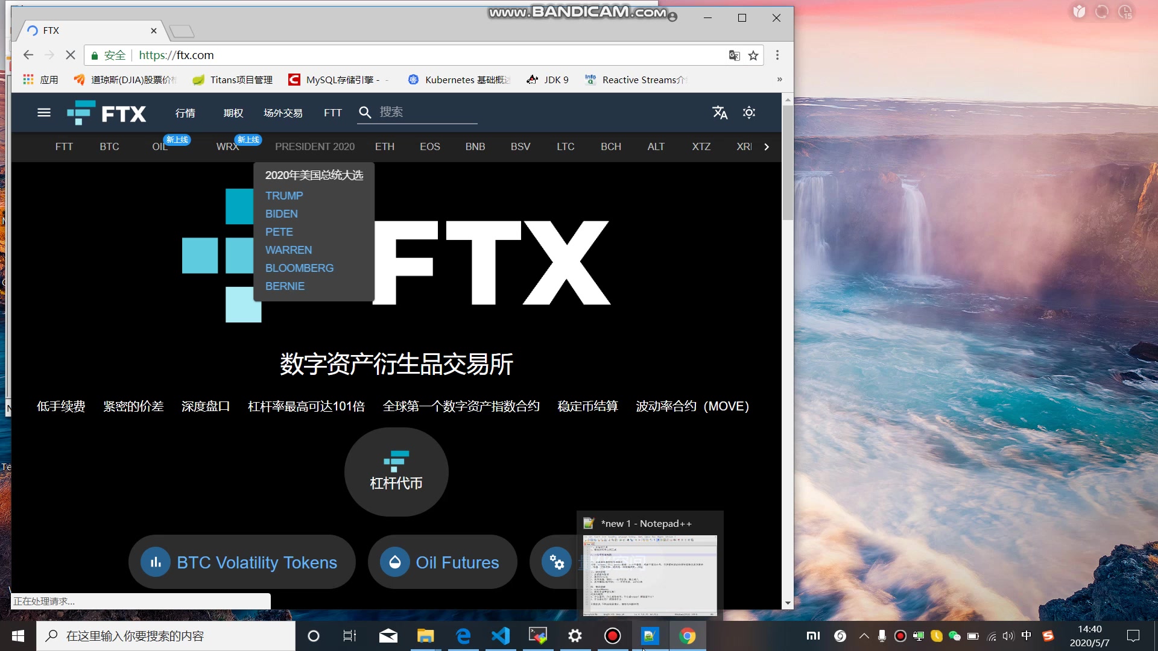1158x651 pixels.
Task: Select BTC in the coin bar
Action: 109,146
